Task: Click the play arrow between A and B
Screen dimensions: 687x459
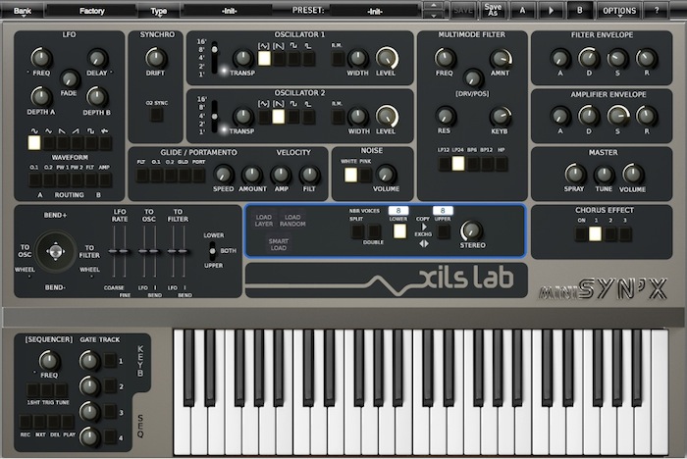Action: pos(551,11)
